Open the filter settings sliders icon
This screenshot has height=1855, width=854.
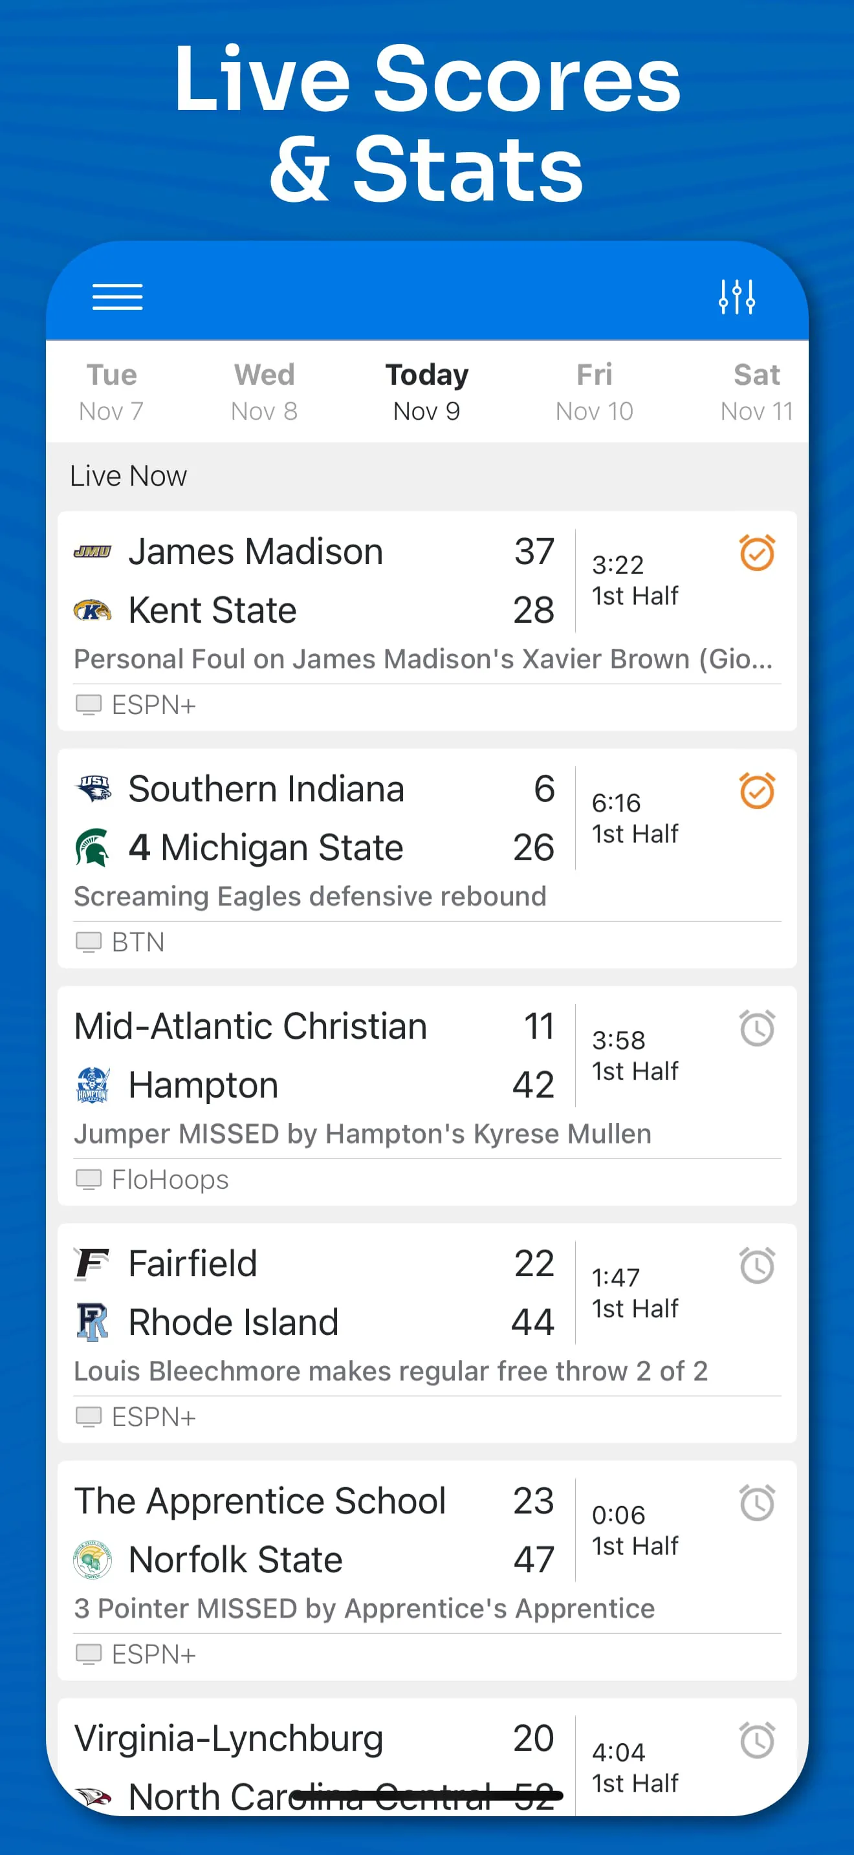(x=737, y=297)
